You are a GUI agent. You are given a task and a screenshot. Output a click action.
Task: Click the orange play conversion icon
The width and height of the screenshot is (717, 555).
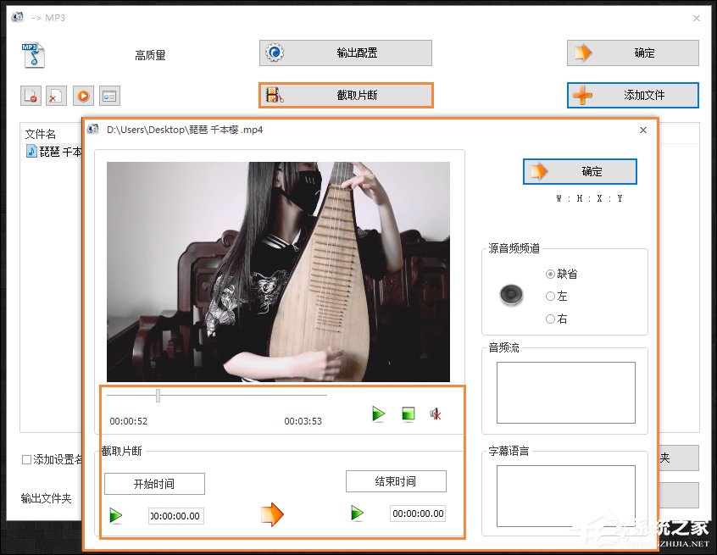tap(82, 95)
